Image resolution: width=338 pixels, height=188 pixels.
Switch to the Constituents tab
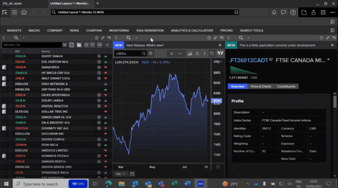tap(286, 87)
